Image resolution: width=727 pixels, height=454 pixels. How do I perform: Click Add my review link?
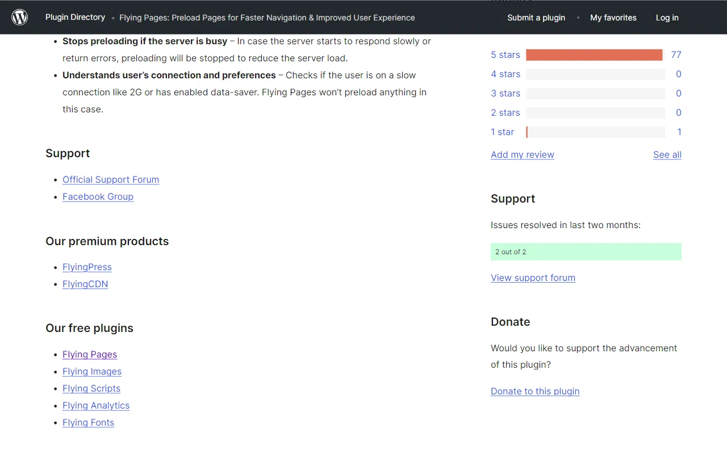tap(523, 154)
